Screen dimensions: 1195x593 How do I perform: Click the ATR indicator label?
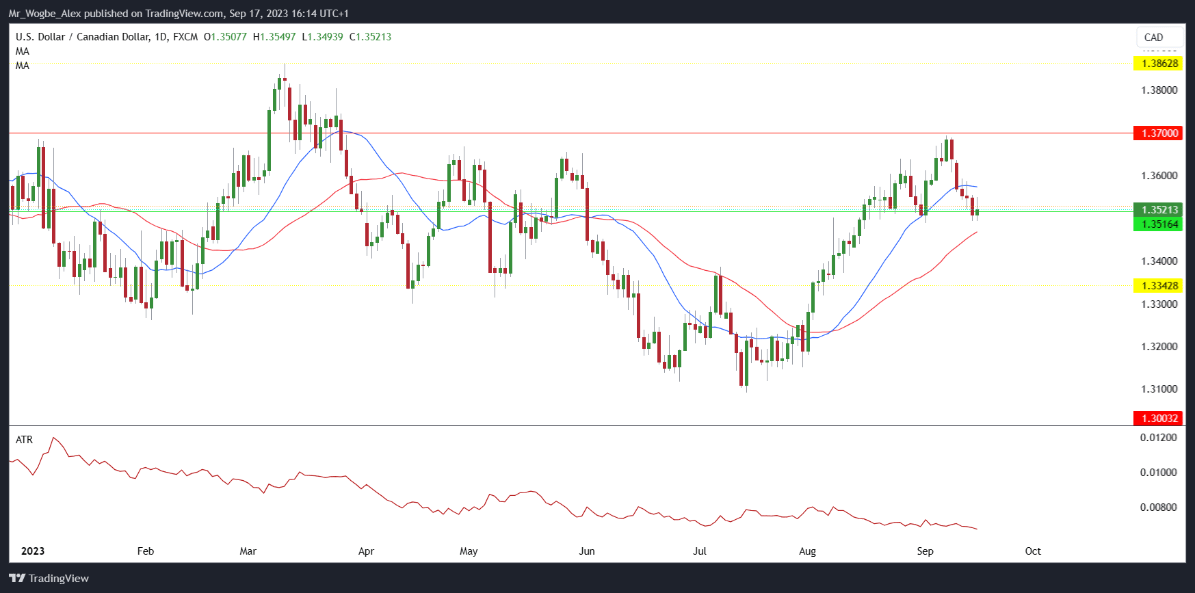pyautogui.click(x=24, y=440)
